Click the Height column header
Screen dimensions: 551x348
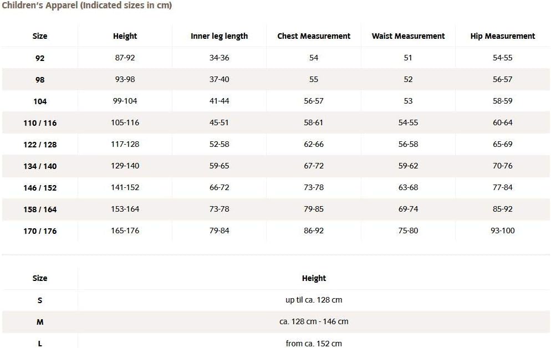point(125,36)
